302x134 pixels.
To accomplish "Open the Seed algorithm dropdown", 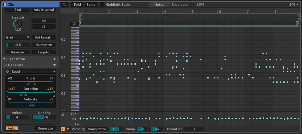I will [34, 72].
